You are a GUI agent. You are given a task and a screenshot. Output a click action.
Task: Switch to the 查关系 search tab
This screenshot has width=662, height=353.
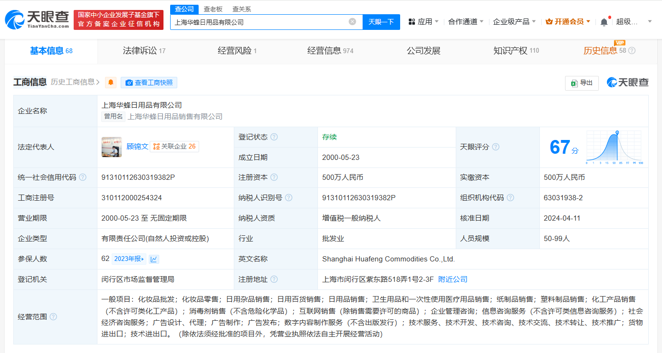coord(242,9)
